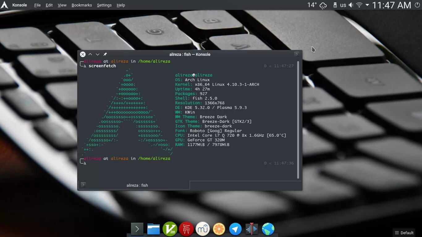Open the file manager folder icon in dock
This screenshot has height=237, width=422.
[x=154, y=229]
